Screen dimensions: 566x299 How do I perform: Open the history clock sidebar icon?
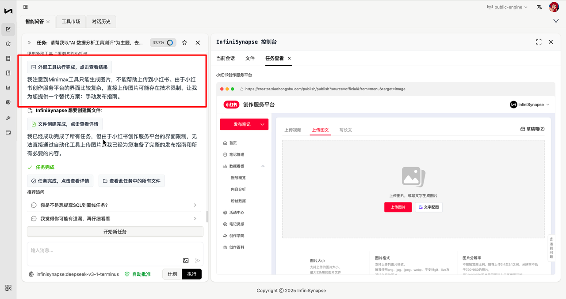8,44
